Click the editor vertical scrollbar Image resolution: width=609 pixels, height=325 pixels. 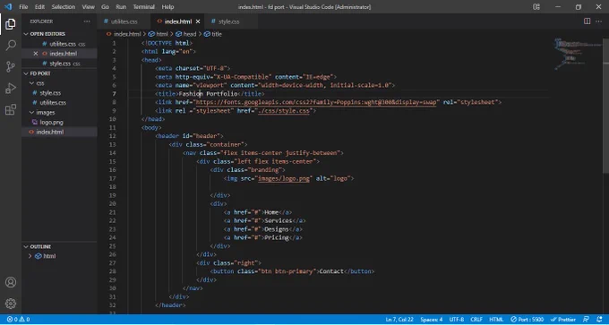pyautogui.click(x=606, y=105)
